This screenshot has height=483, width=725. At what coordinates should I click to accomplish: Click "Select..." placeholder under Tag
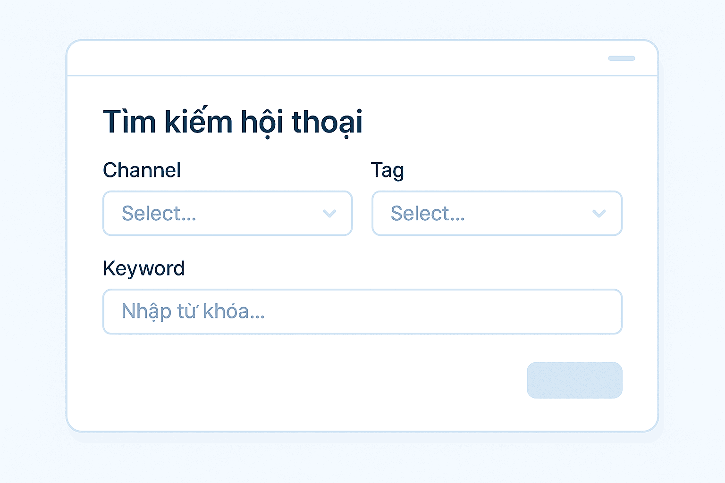[428, 214]
